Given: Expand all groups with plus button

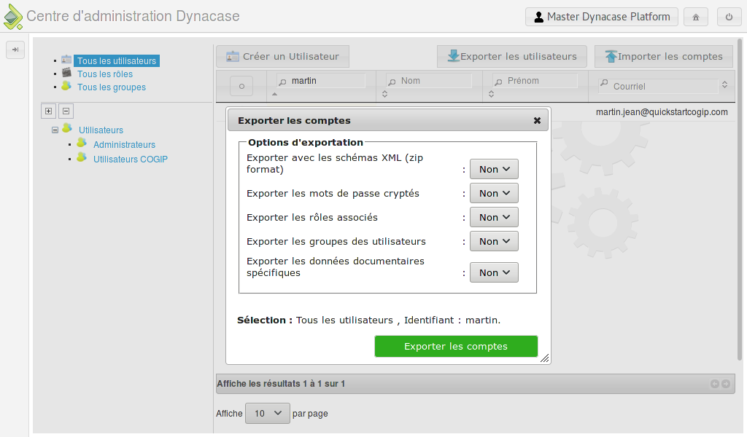Looking at the screenshot, I should click(x=49, y=111).
